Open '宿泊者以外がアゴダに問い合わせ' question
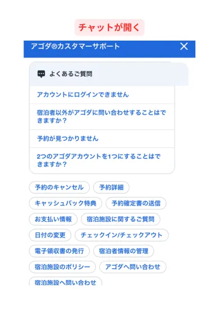Viewport: 219px width, 310px height. point(102,117)
